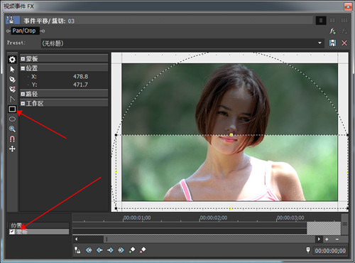Open the plug-in chain fx button
The image size is (355, 263).
(x=332, y=31)
